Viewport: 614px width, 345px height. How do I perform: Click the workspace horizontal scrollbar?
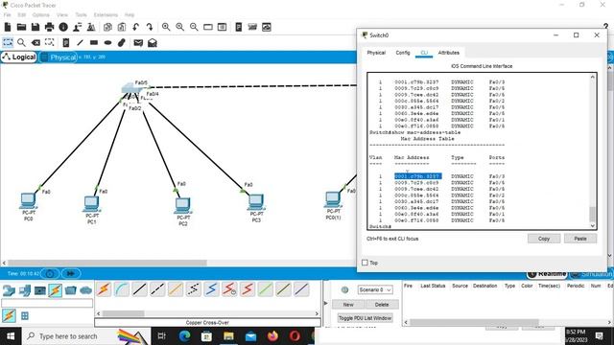coord(106,263)
